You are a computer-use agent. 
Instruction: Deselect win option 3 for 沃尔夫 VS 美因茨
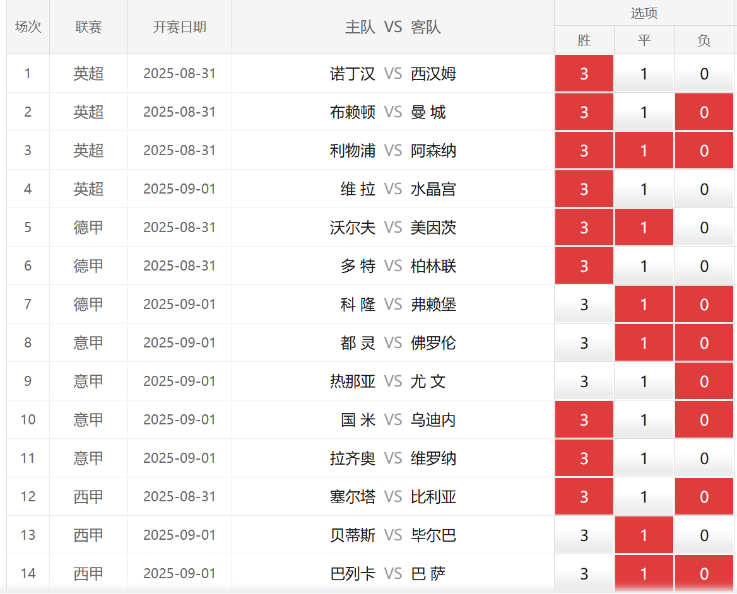(x=584, y=228)
